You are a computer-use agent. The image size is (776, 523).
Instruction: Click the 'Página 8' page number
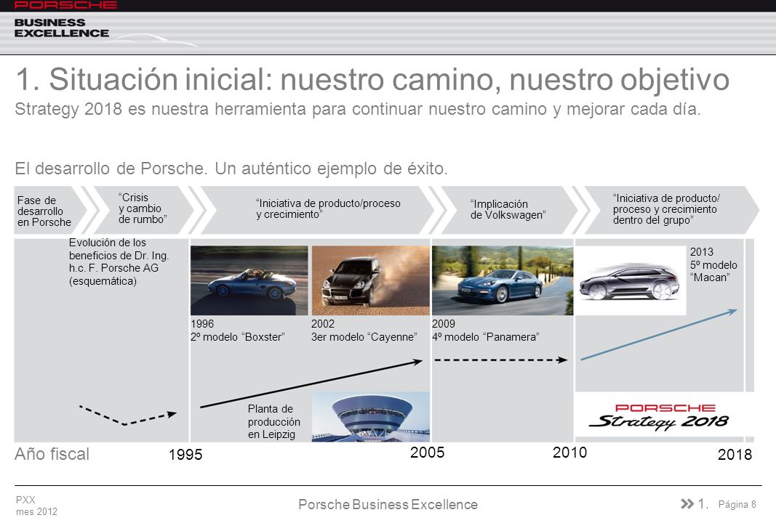[x=737, y=504]
